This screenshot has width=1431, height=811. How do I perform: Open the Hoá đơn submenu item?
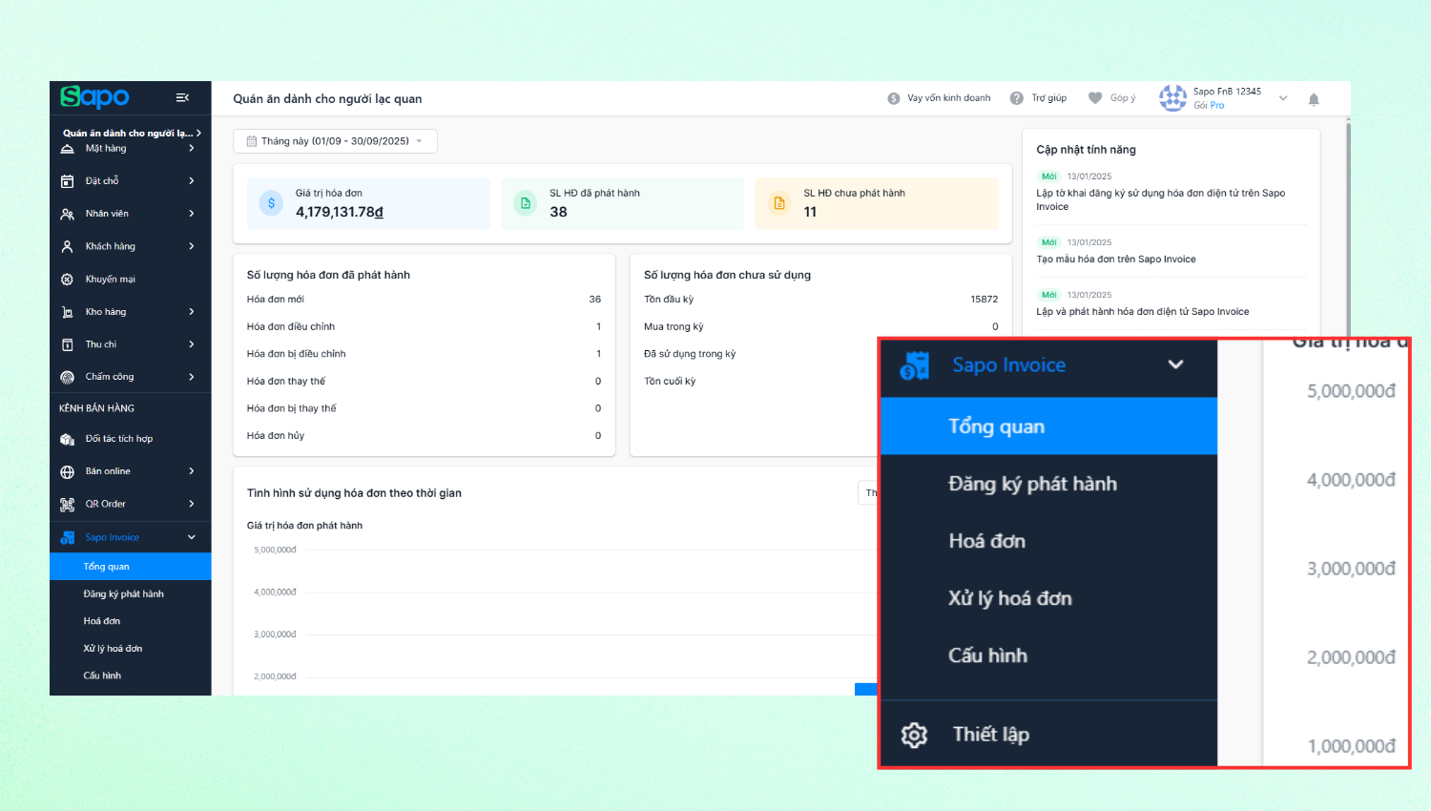tap(102, 621)
